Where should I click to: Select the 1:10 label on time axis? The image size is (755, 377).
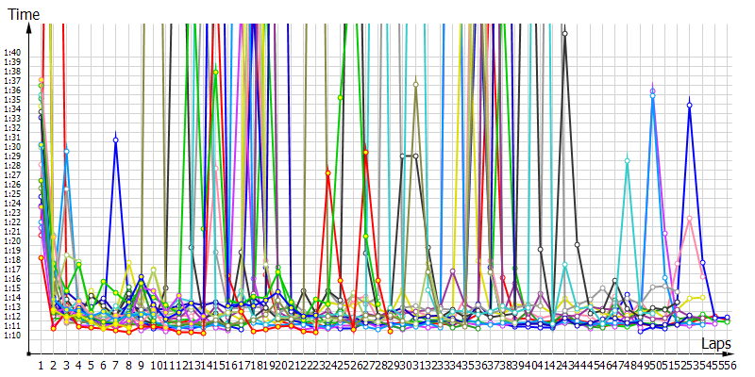(x=12, y=336)
